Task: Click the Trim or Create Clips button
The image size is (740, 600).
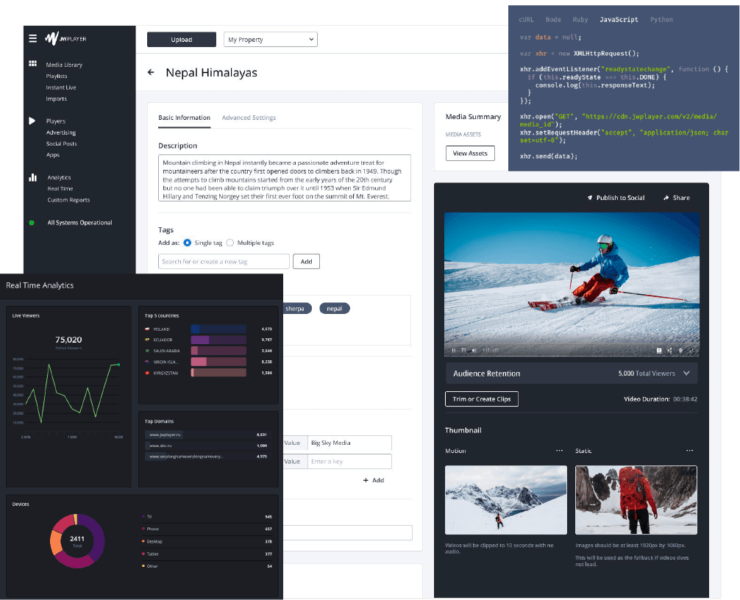Action: coord(482,399)
